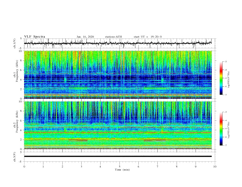Screen dimensions: 242x187
Task: Click the "-3" tick on ch.1 colorbar
Action: click(x=226, y=61)
